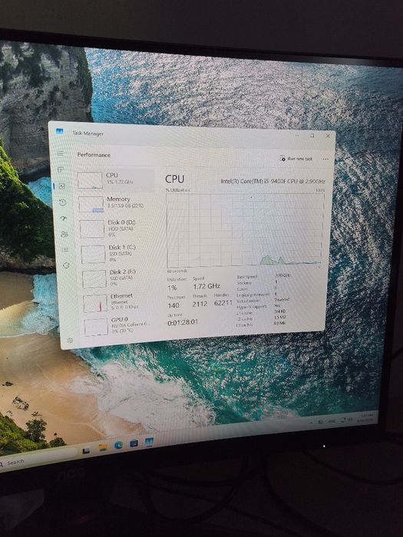Open Task Manager navigation hamburger menu
Image resolution: width=403 pixels, height=537 pixels.
(61, 153)
